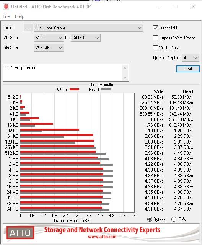The image size is (202, 245).
Task: Open the 64 MB maximum I/O size dropdown
Action: tap(86, 38)
